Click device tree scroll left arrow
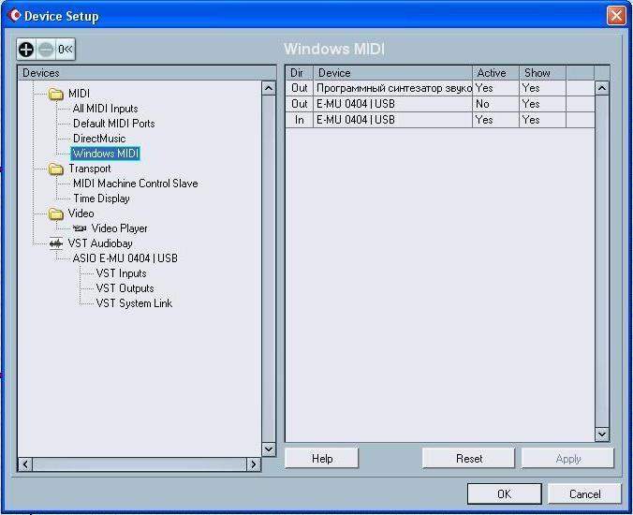 coord(25,464)
